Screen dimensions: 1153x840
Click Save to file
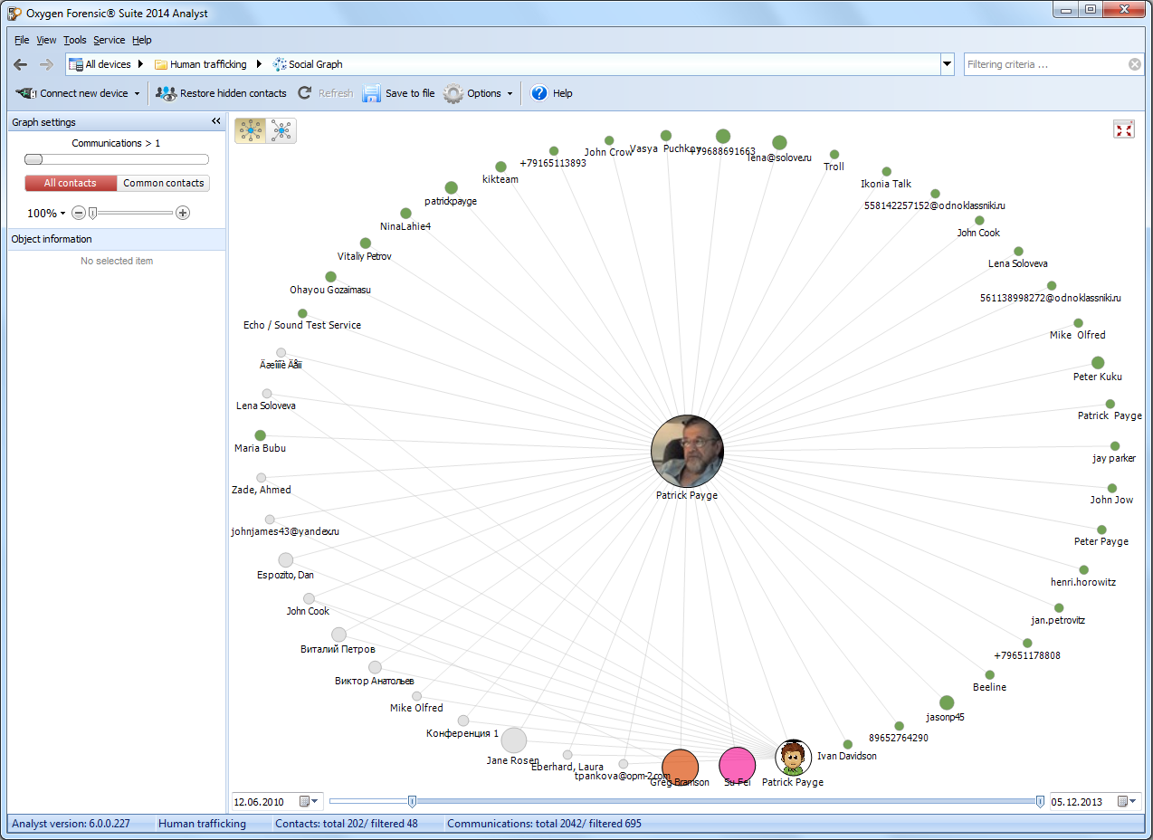pyautogui.click(x=399, y=93)
